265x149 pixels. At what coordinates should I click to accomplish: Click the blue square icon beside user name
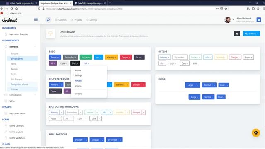click(258, 20)
